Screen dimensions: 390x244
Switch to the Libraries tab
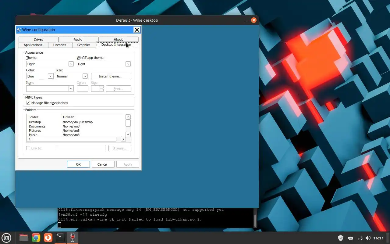coord(60,45)
